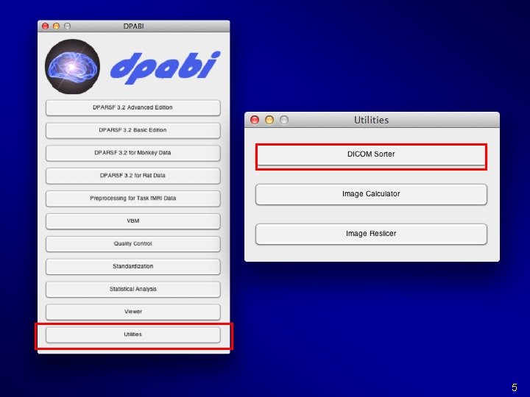Open DPARSF 3.2 Advanced Edition
The width and height of the screenshot is (530, 397).
click(x=132, y=107)
